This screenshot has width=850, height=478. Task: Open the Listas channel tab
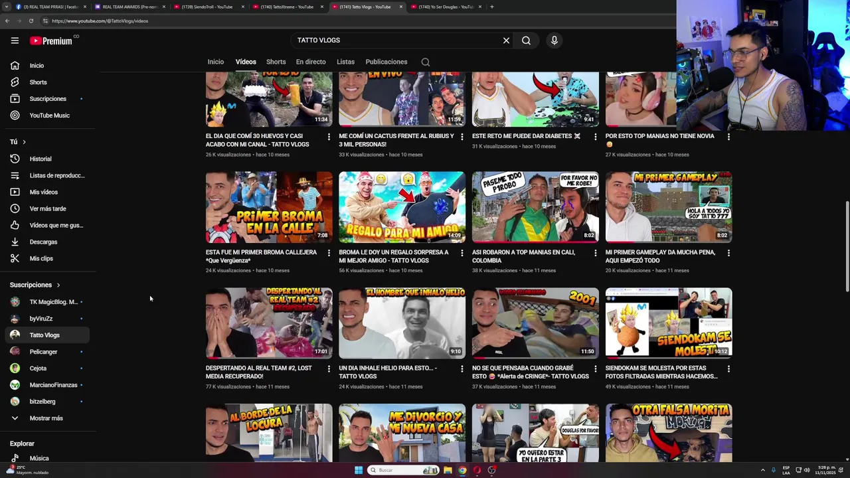(345, 62)
